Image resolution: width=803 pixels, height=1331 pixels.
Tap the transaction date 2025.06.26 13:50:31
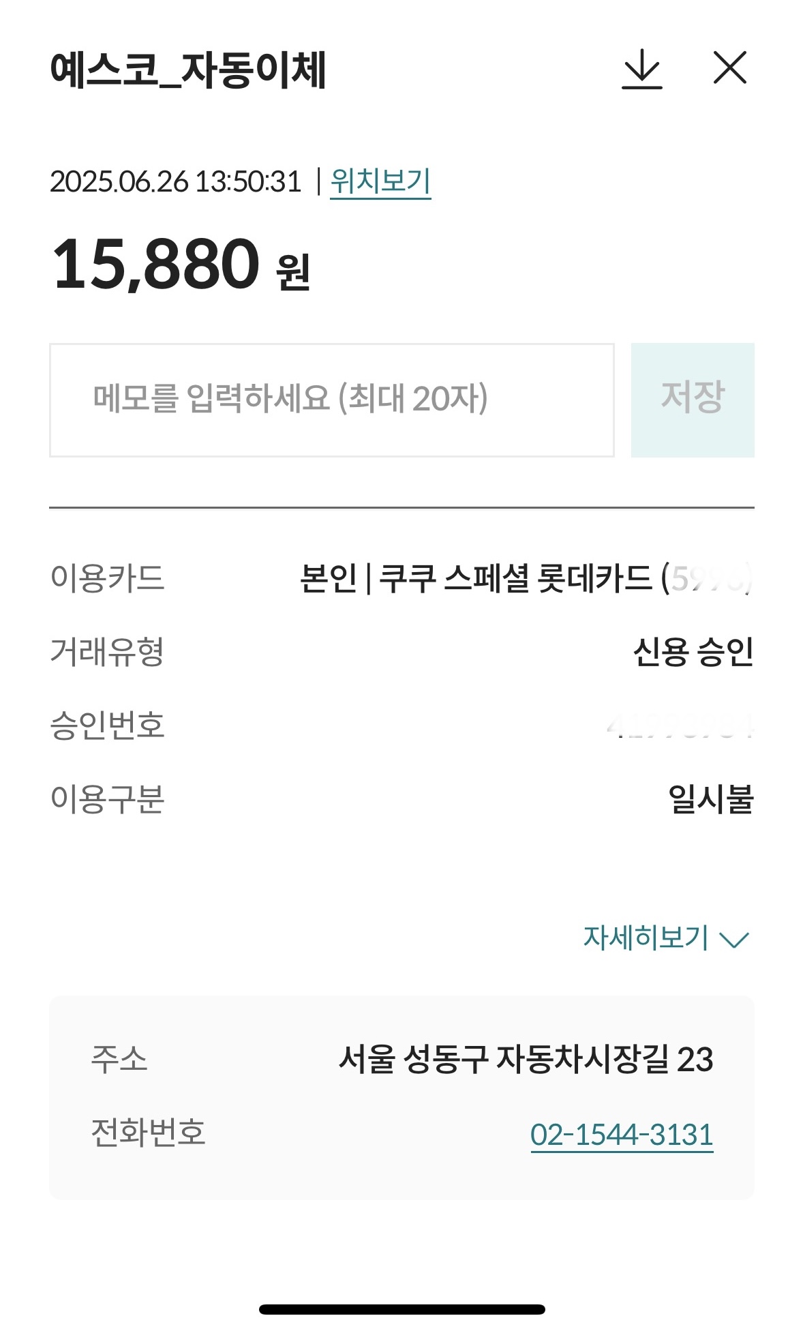(x=175, y=182)
